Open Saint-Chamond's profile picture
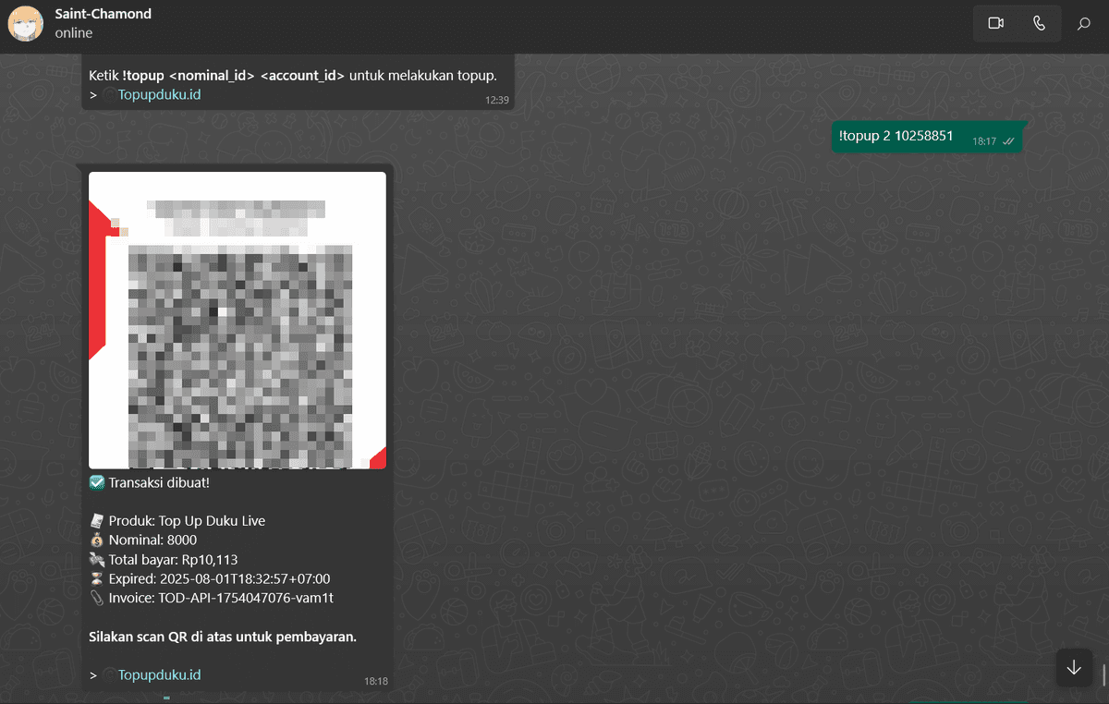Screen dimensions: 1109x704 [x=26, y=24]
